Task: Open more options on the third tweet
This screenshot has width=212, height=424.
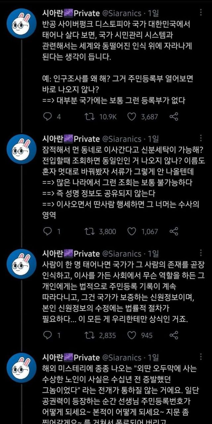Action: 201,253
